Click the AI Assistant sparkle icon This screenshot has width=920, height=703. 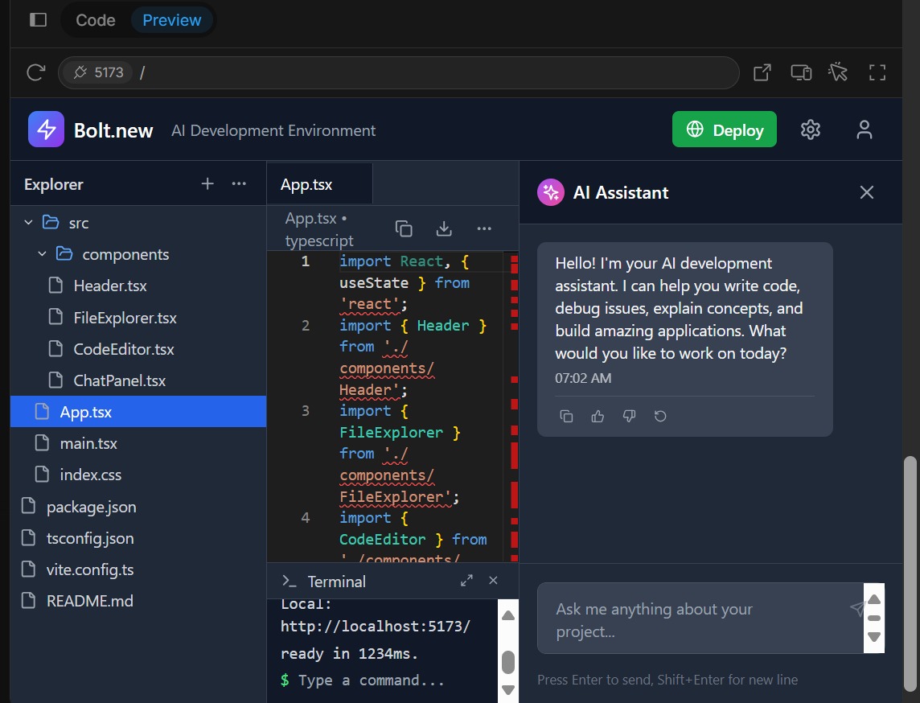click(x=551, y=192)
